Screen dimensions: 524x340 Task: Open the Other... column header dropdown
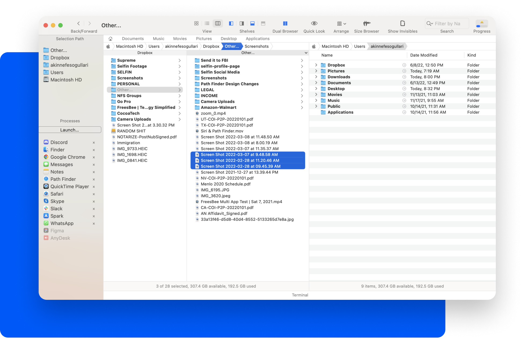306,53
